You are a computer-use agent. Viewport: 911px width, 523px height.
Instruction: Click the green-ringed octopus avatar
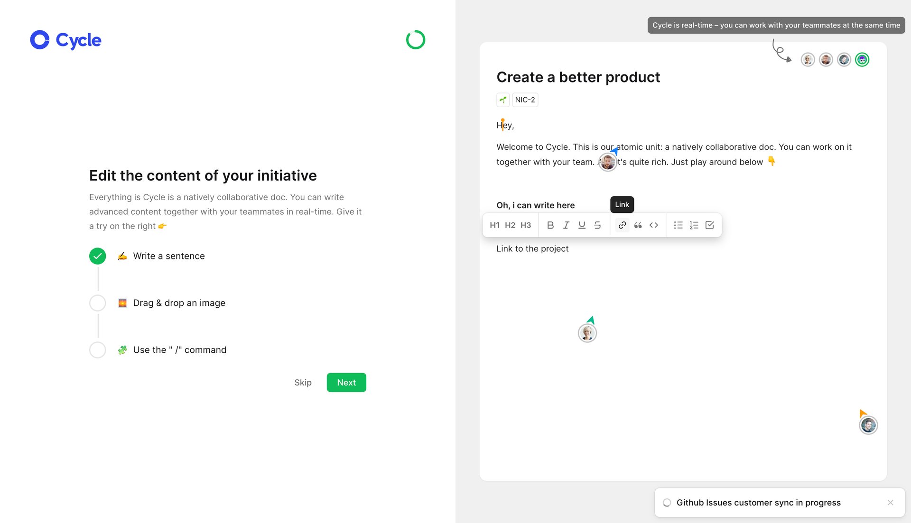click(x=862, y=59)
